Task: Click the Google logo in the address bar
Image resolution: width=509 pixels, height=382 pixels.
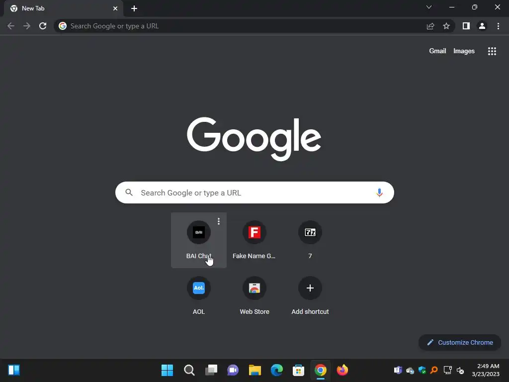Action: [x=63, y=26]
